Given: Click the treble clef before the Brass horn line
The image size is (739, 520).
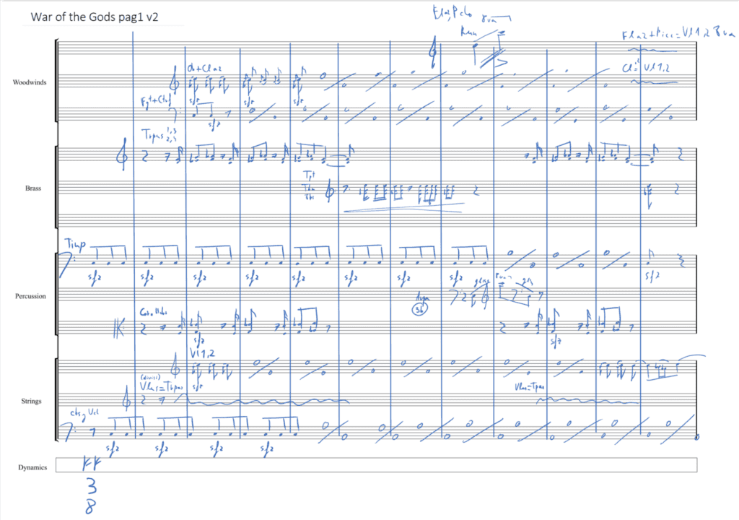Looking at the screenshot, I should point(122,154).
